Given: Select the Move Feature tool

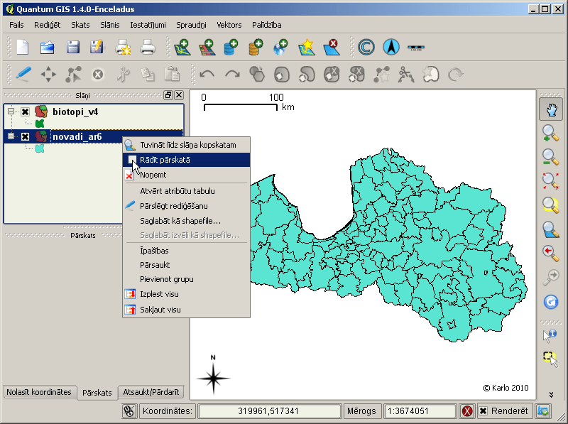Looking at the screenshot, I should tap(48, 75).
